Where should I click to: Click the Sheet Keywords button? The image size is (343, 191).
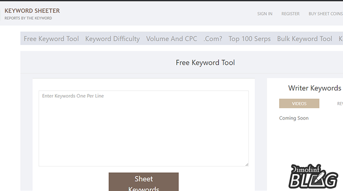tap(143, 182)
